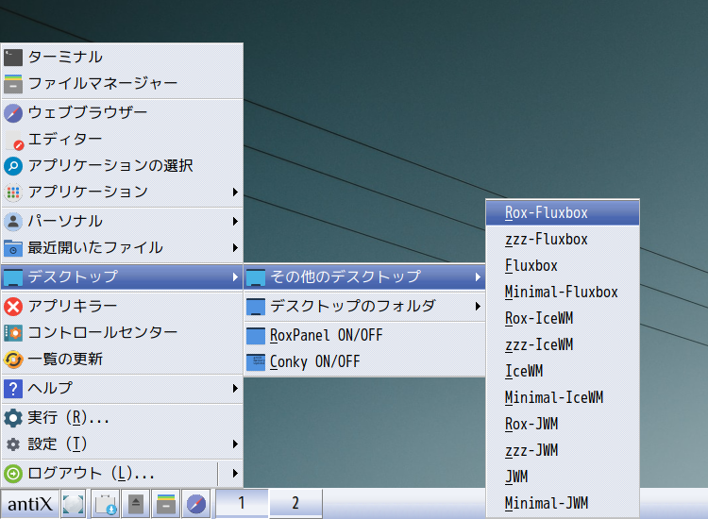Viewport: 708px width, 519px height.
Task: Click the gear icon beside 実行 (R)
Action: tap(13, 418)
